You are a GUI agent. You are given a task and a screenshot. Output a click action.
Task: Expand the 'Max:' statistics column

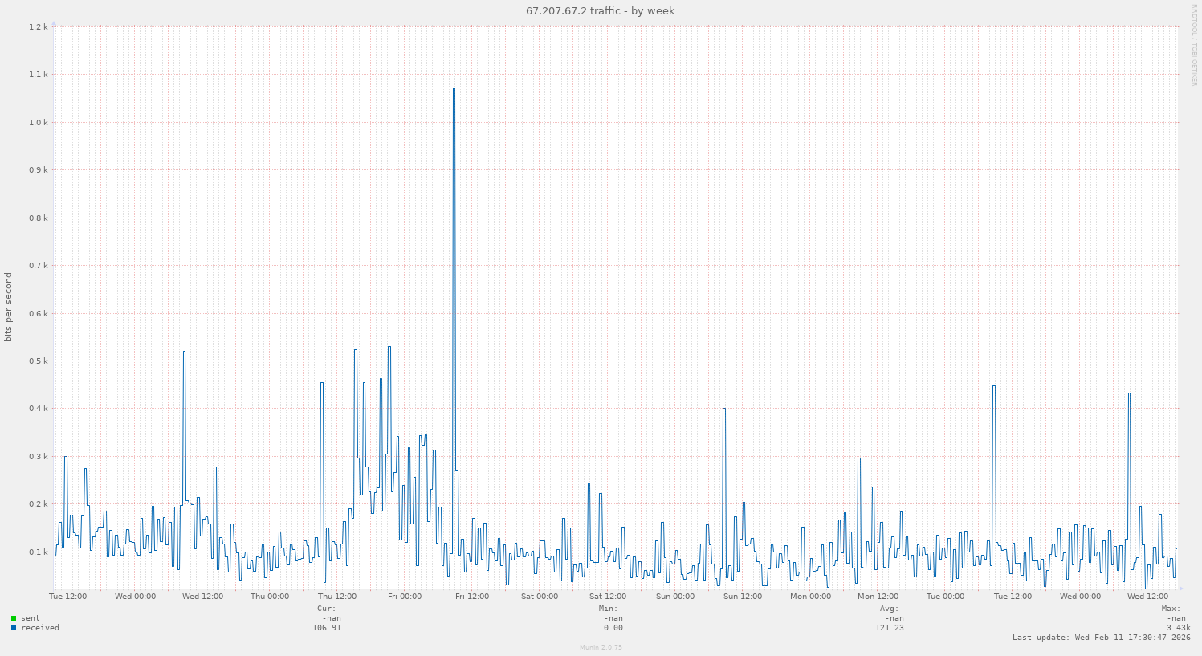1171,608
